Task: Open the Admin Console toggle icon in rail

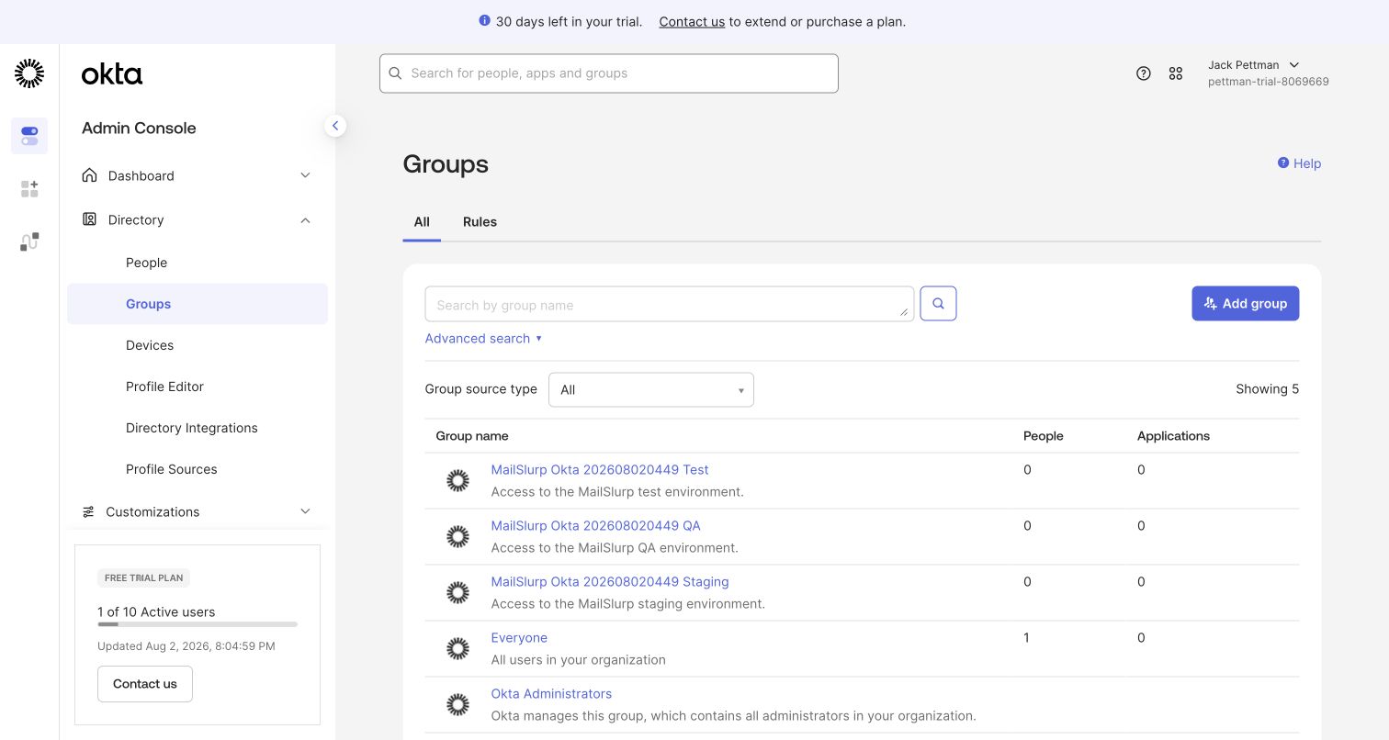Action: click(29, 136)
